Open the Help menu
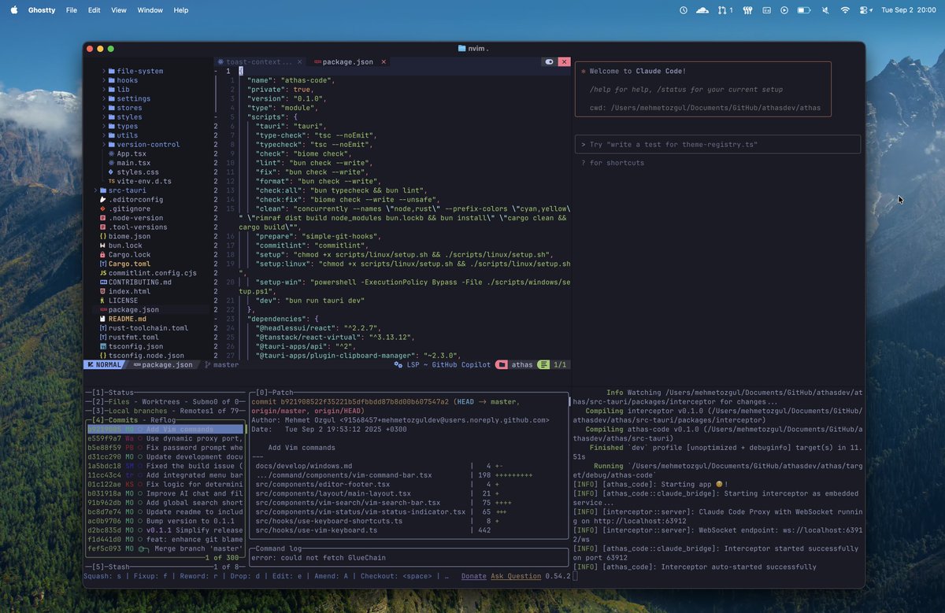Viewport: 945px width, 613px height. [x=181, y=10]
